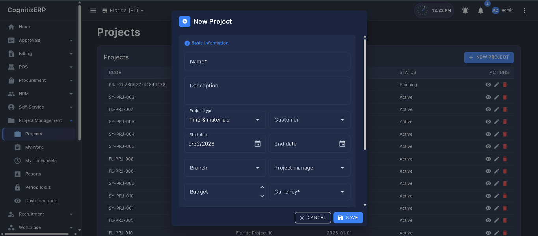Expand the HRM sidebar menu
Viewport: 538px width, 236px height.
pyautogui.click(x=39, y=94)
